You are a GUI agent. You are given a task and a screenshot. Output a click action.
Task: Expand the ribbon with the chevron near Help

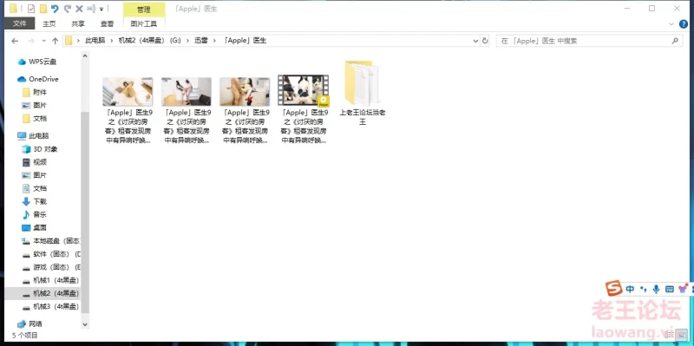(x=671, y=24)
